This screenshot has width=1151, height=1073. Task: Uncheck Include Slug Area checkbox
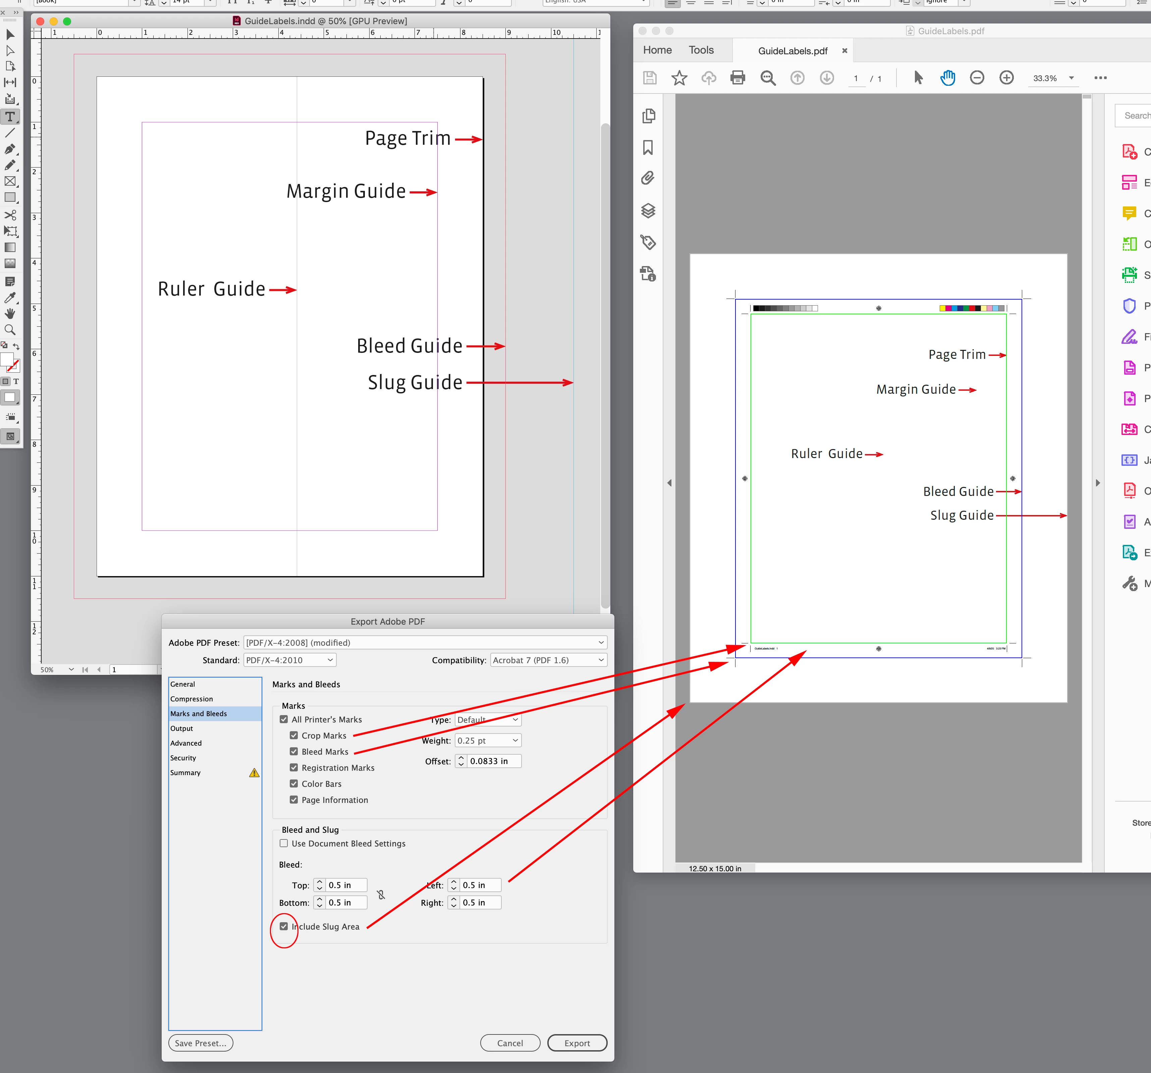(284, 926)
